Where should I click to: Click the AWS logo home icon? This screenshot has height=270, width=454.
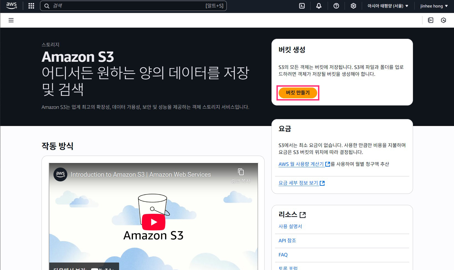[11, 6]
